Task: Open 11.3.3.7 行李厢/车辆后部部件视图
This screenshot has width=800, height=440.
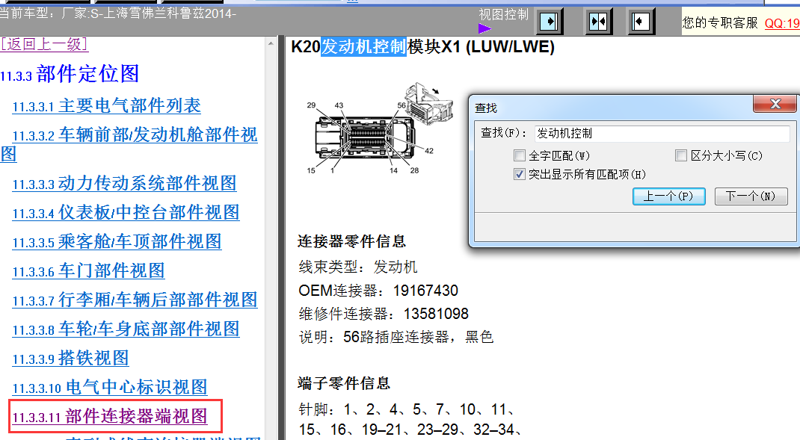Action: [135, 300]
